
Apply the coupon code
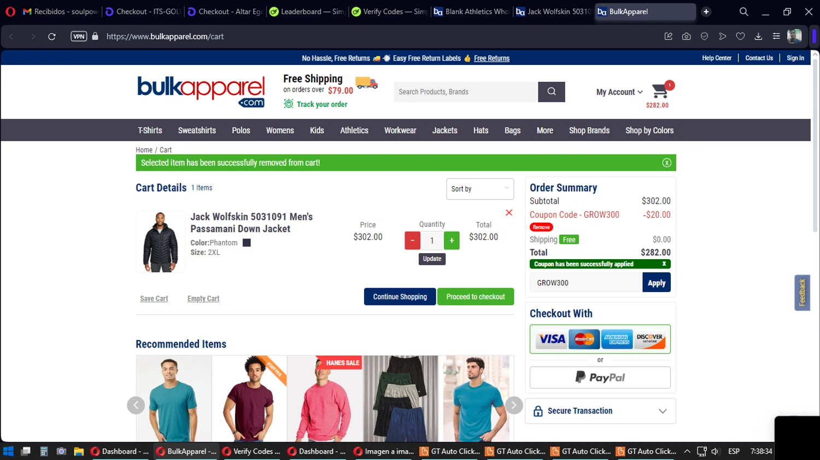[657, 283]
